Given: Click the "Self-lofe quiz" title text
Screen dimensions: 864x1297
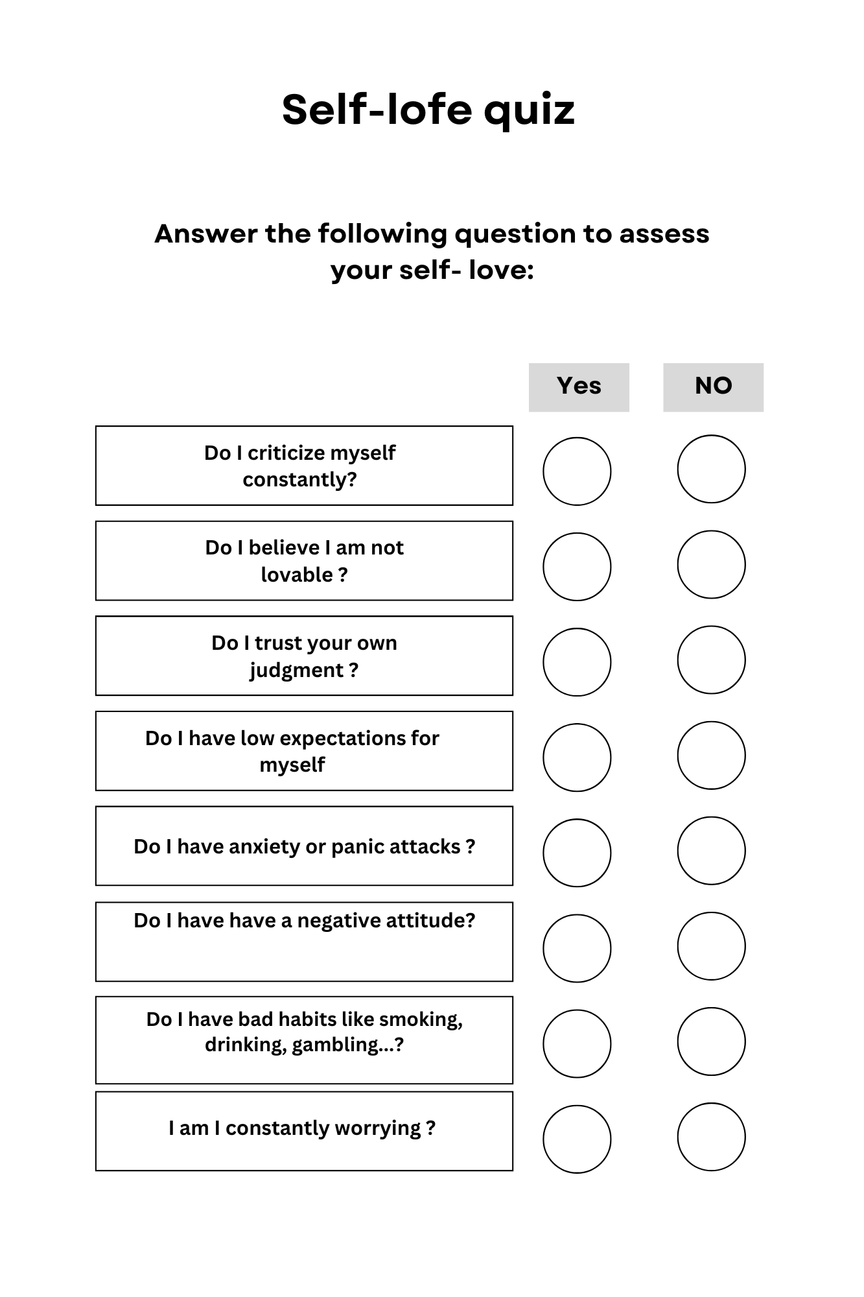Looking at the screenshot, I should click(x=428, y=110).
